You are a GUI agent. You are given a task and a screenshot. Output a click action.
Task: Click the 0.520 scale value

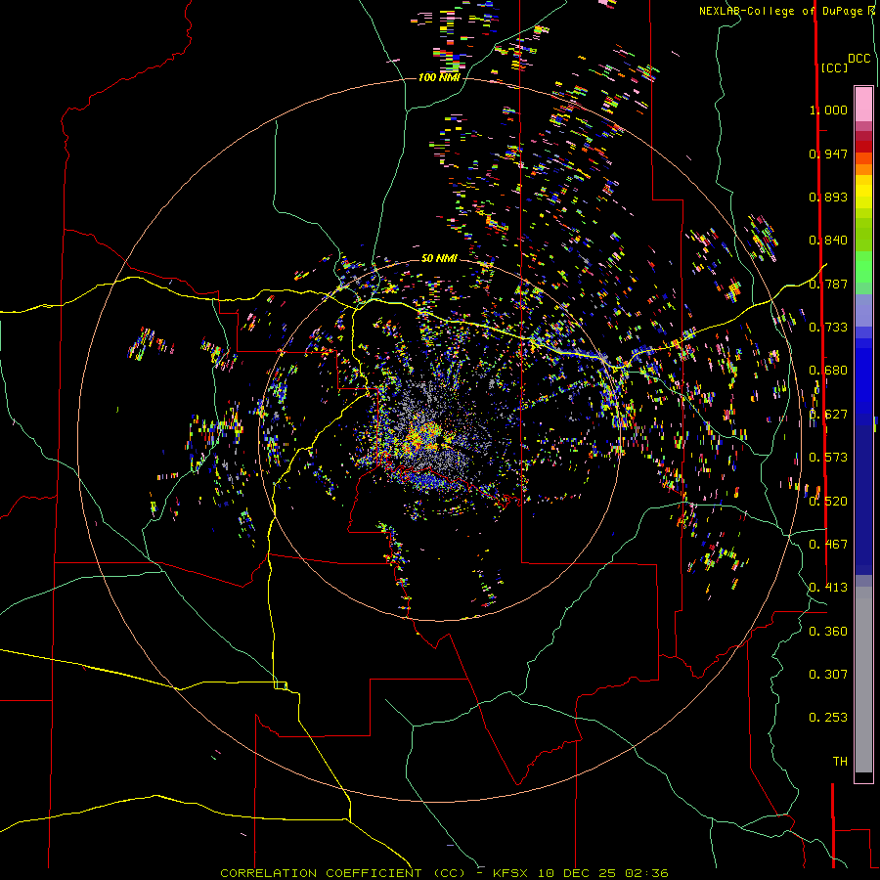coord(828,502)
